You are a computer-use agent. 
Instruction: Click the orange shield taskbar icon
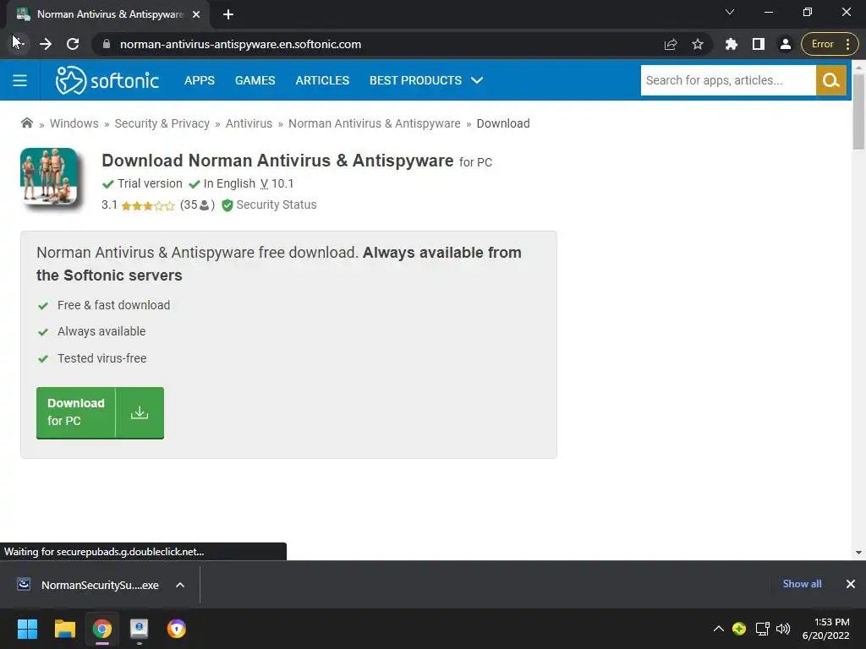[177, 629]
